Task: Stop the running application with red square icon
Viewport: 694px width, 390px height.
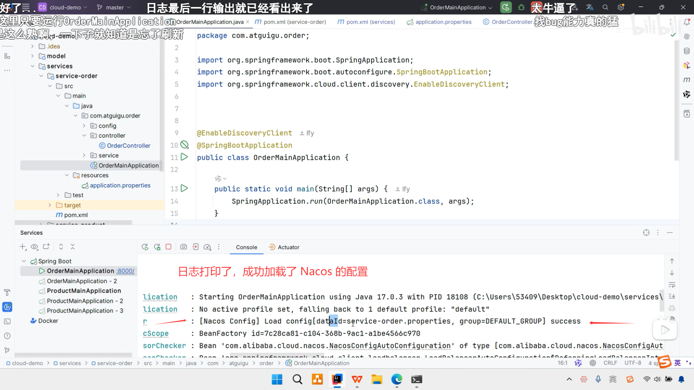Action: click(168, 247)
